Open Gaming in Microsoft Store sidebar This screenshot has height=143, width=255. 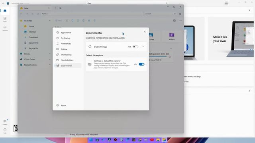[x=5, y=28]
